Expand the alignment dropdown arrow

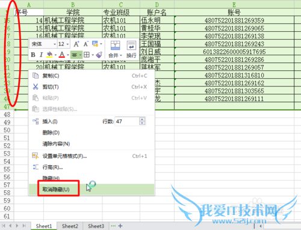pos(80,55)
